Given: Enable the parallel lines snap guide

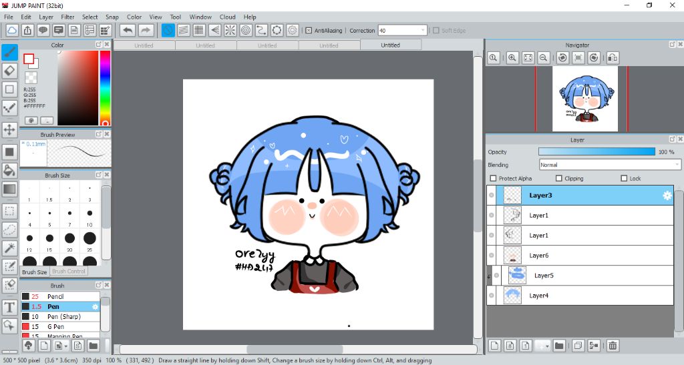Looking at the screenshot, I should pos(184,31).
